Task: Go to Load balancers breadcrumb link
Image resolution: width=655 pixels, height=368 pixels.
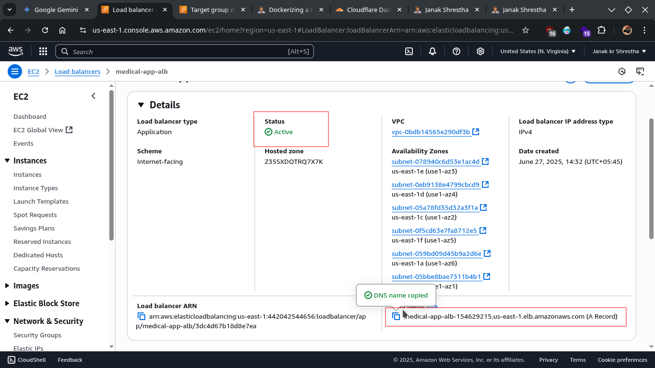Action: point(77,71)
